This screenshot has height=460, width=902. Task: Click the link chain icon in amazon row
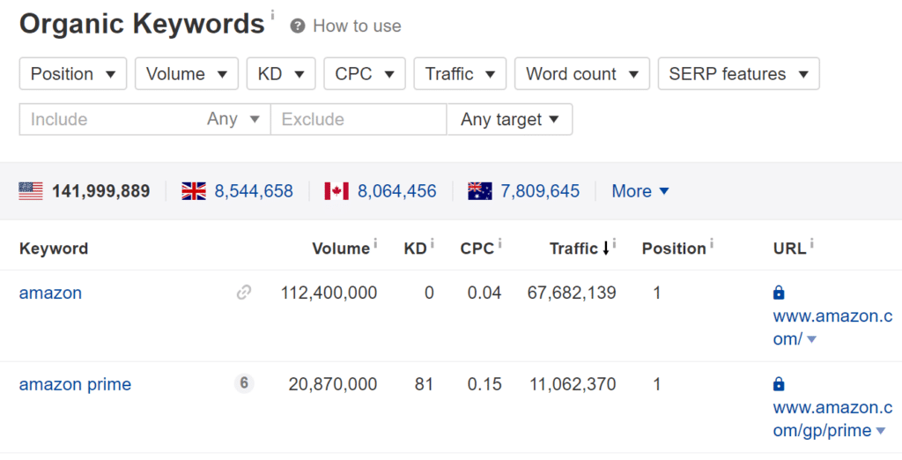(x=244, y=293)
